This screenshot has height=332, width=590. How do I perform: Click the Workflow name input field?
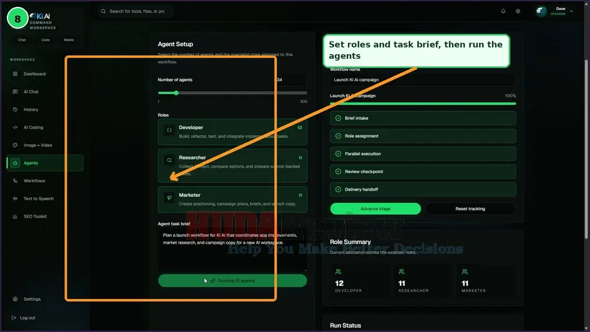tap(423, 80)
